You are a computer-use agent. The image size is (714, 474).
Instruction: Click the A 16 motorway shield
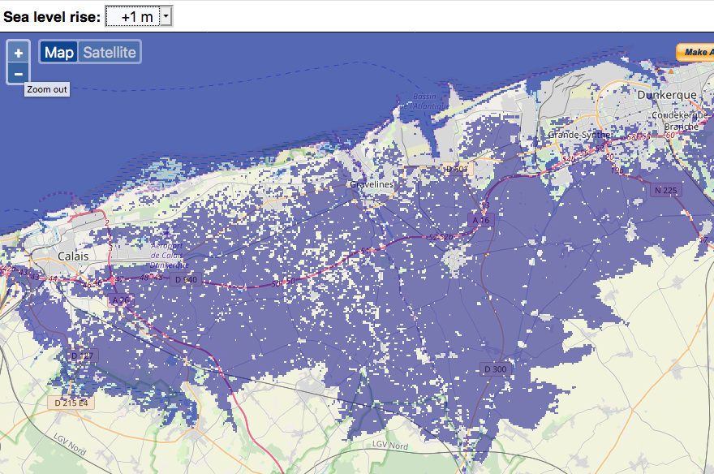(x=481, y=220)
